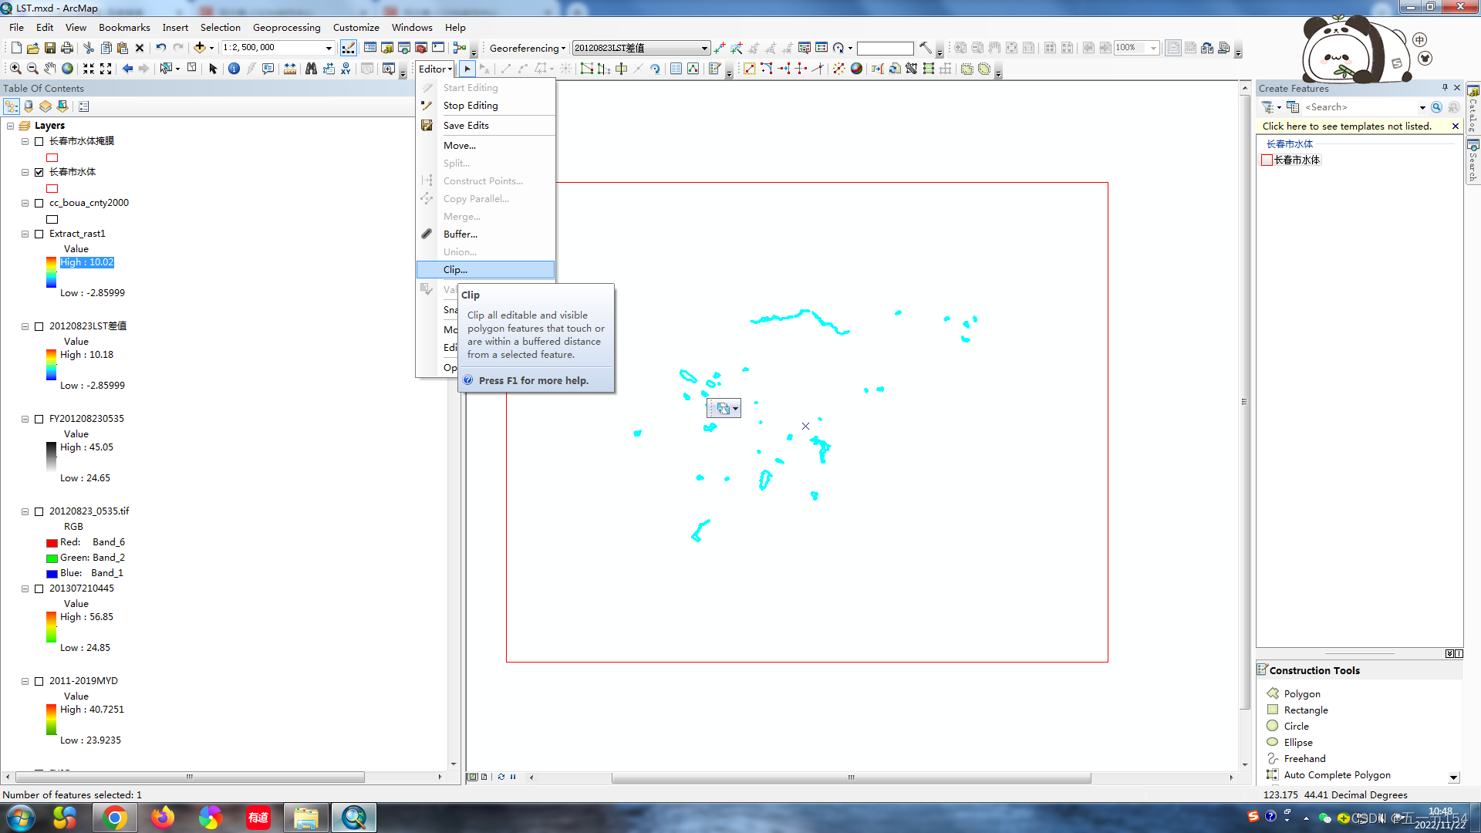Viewport: 1481px width, 833px height.
Task: Enable 20120823_0535.tif layer
Action: (x=39, y=511)
